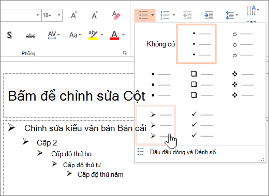
Task: Click Cấp độ thứ tư line
Action: [x=82, y=165]
